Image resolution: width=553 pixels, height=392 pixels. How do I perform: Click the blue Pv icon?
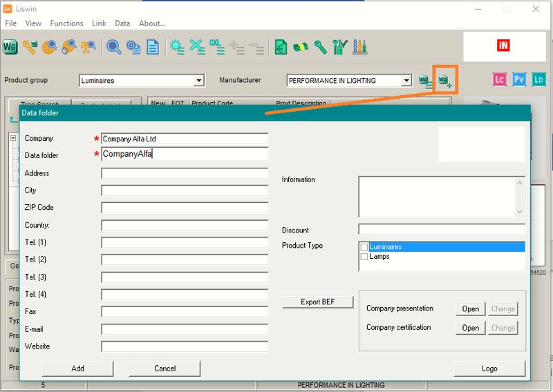point(519,79)
